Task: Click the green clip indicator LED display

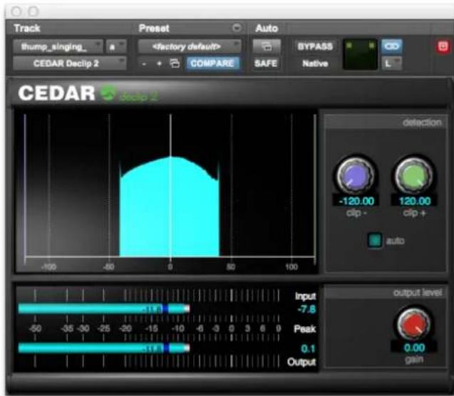Action: point(360,54)
